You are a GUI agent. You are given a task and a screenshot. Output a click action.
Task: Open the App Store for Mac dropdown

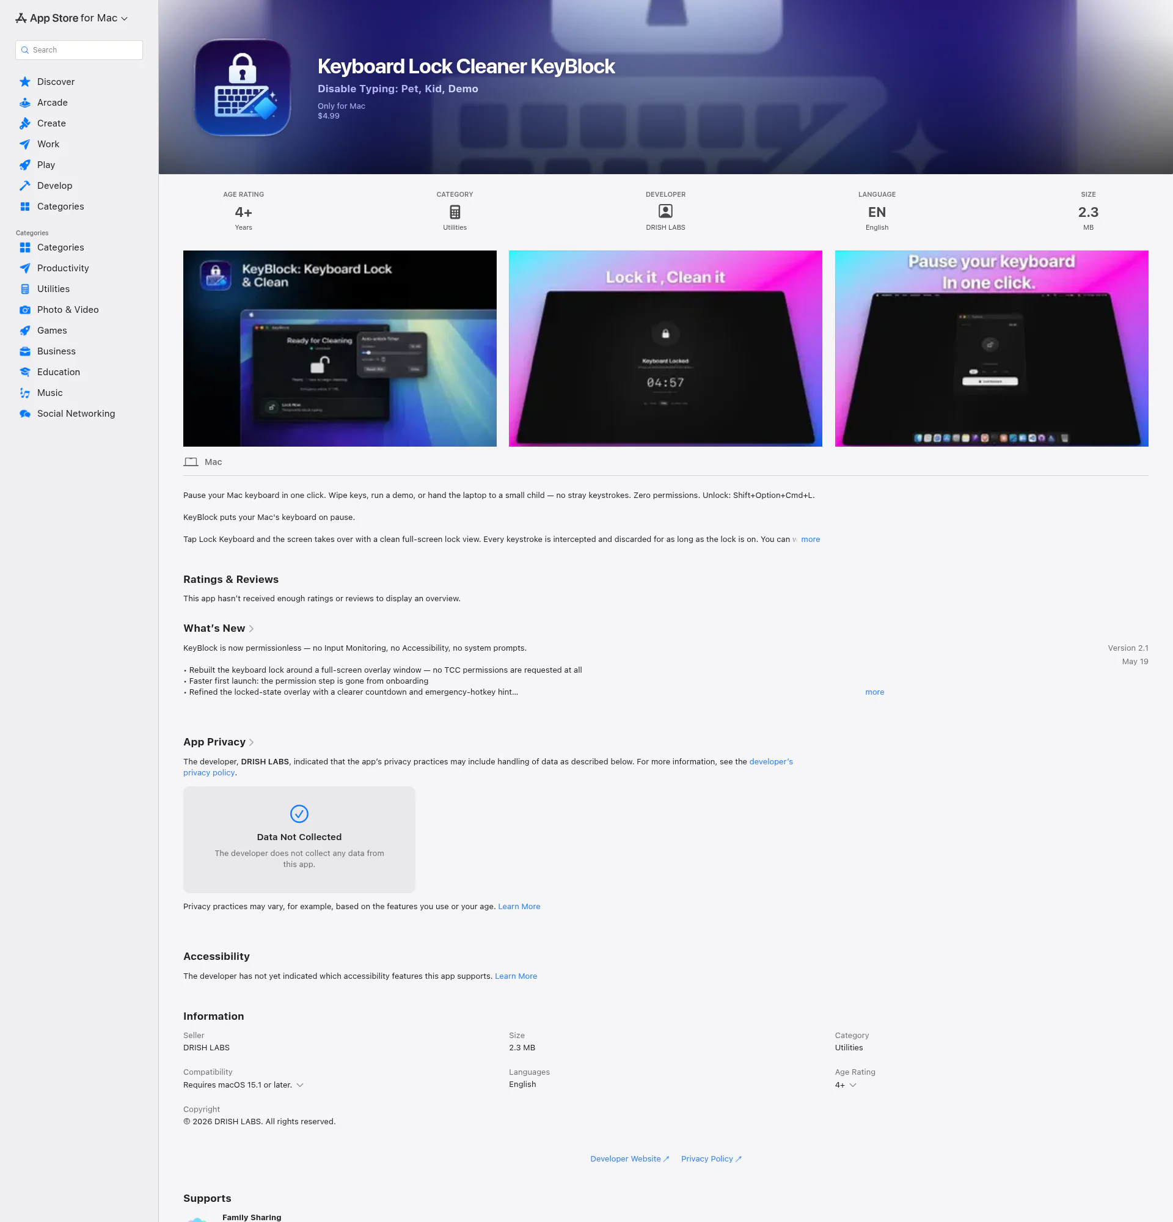72,18
